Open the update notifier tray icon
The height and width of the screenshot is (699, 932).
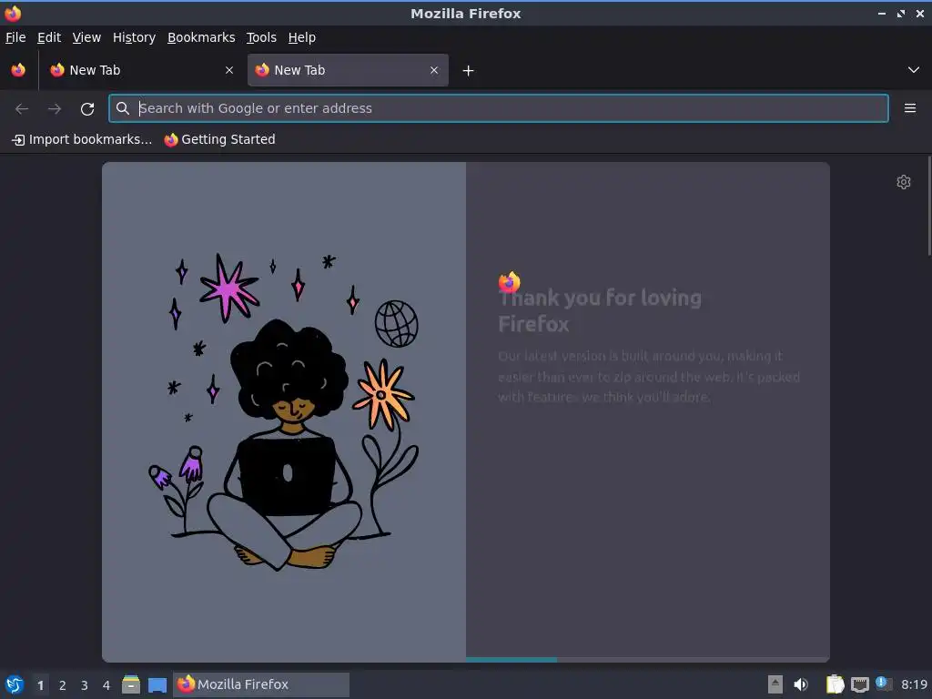(x=884, y=684)
